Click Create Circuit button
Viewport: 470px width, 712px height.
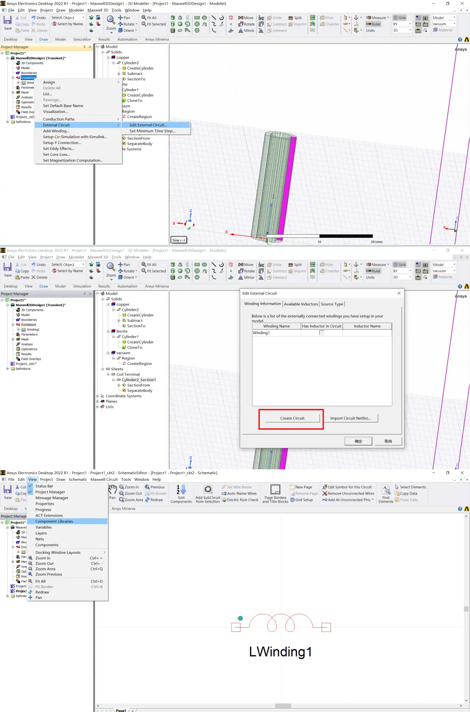click(x=292, y=418)
